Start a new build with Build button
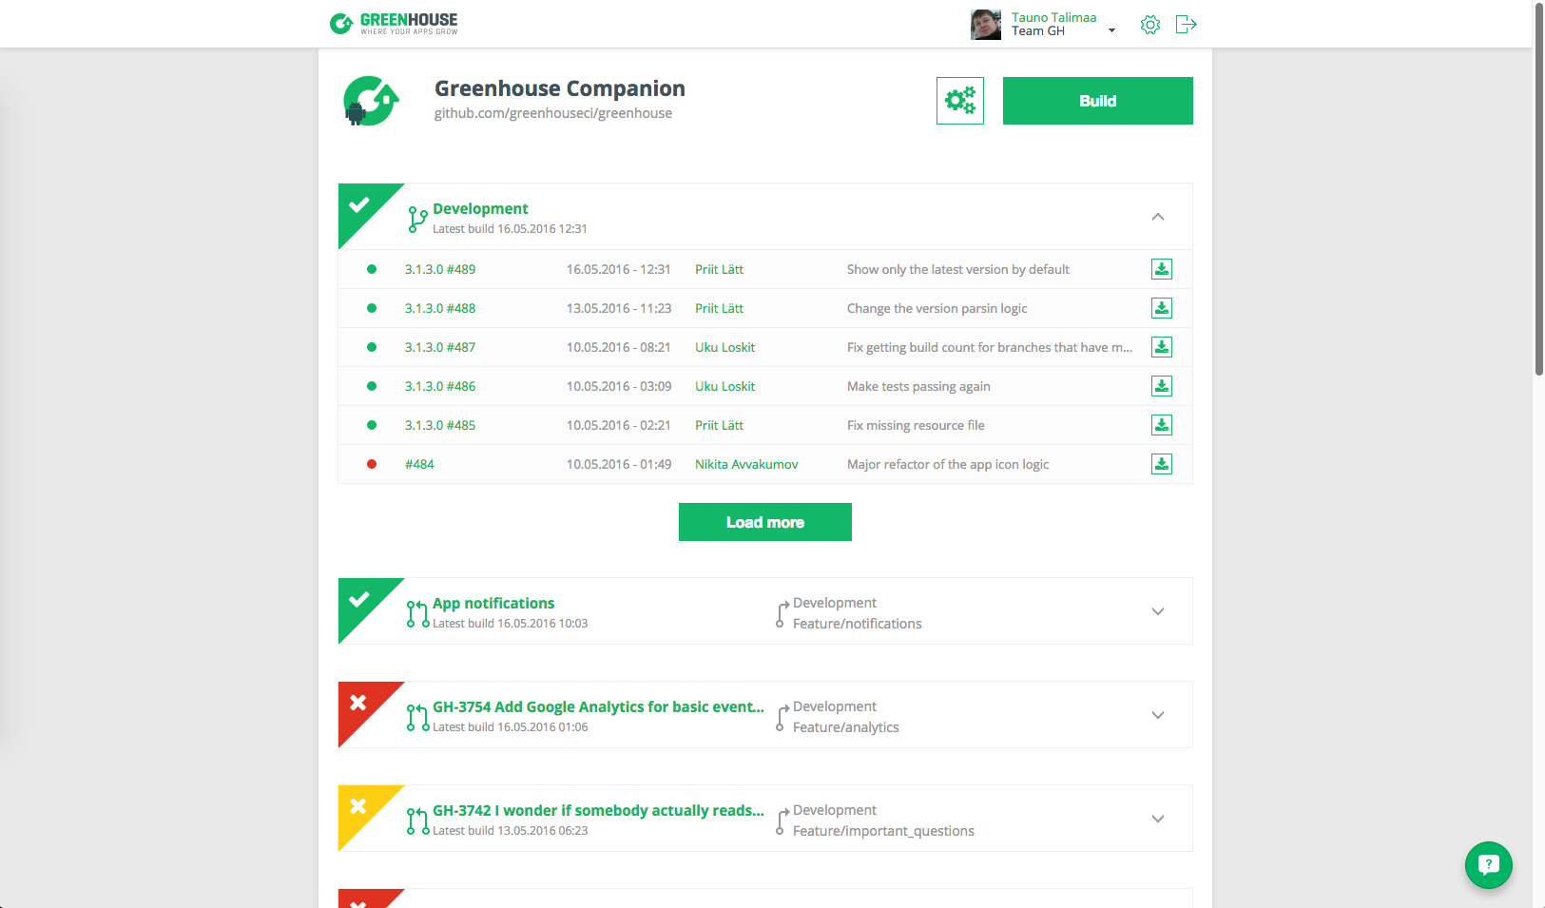 point(1098,101)
